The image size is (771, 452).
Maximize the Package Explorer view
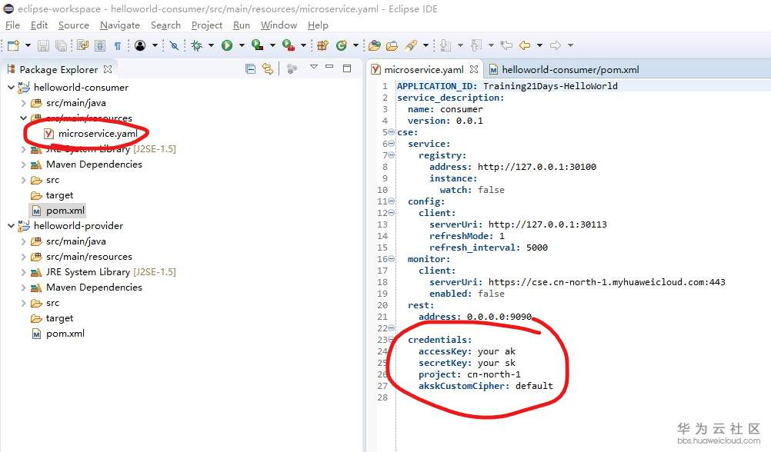tap(347, 68)
